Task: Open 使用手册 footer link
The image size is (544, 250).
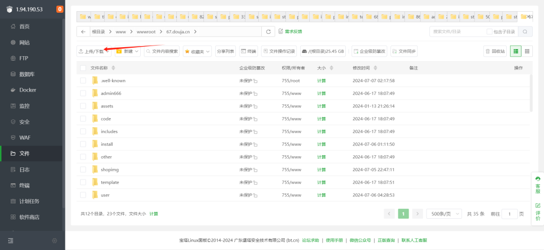Action: [x=335, y=240]
